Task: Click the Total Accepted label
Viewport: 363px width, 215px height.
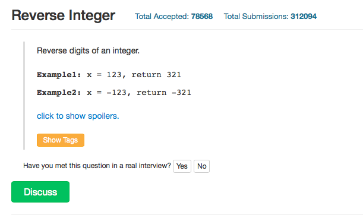Action: [162, 17]
